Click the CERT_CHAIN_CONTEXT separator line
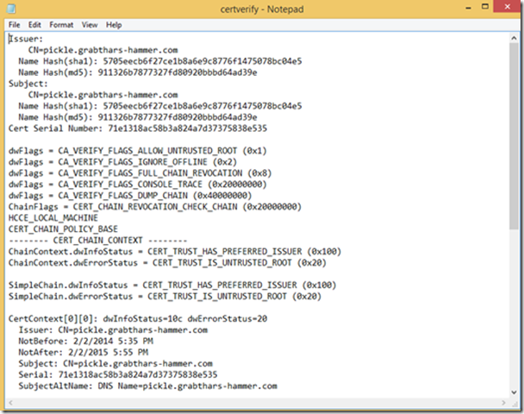Viewport: 524px width, 414px height. coord(98,241)
